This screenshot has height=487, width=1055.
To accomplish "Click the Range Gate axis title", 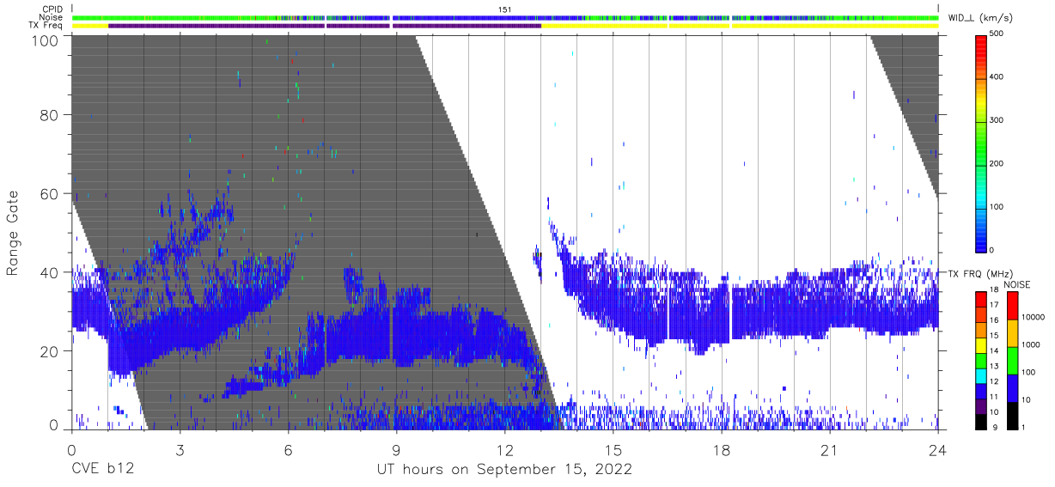I will click(x=13, y=234).
